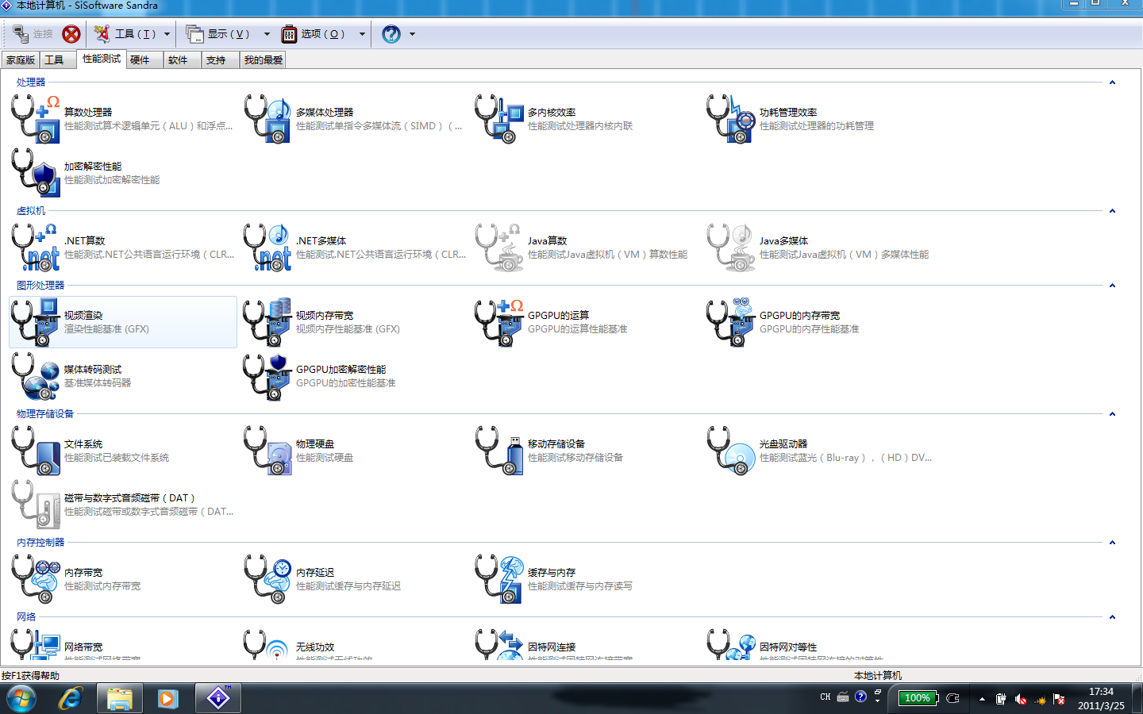The width and height of the screenshot is (1143, 714).
Task: Open the .NET多媒体 benchmark icon
Action: tap(268, 248)
